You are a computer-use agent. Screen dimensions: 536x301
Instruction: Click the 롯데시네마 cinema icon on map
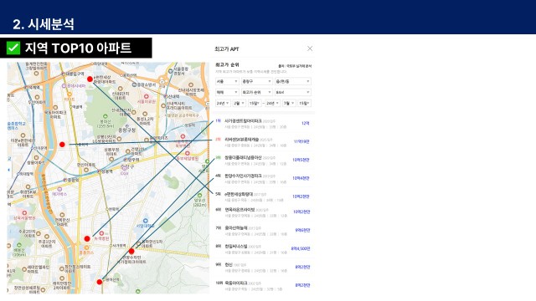[x=64, y=86]
